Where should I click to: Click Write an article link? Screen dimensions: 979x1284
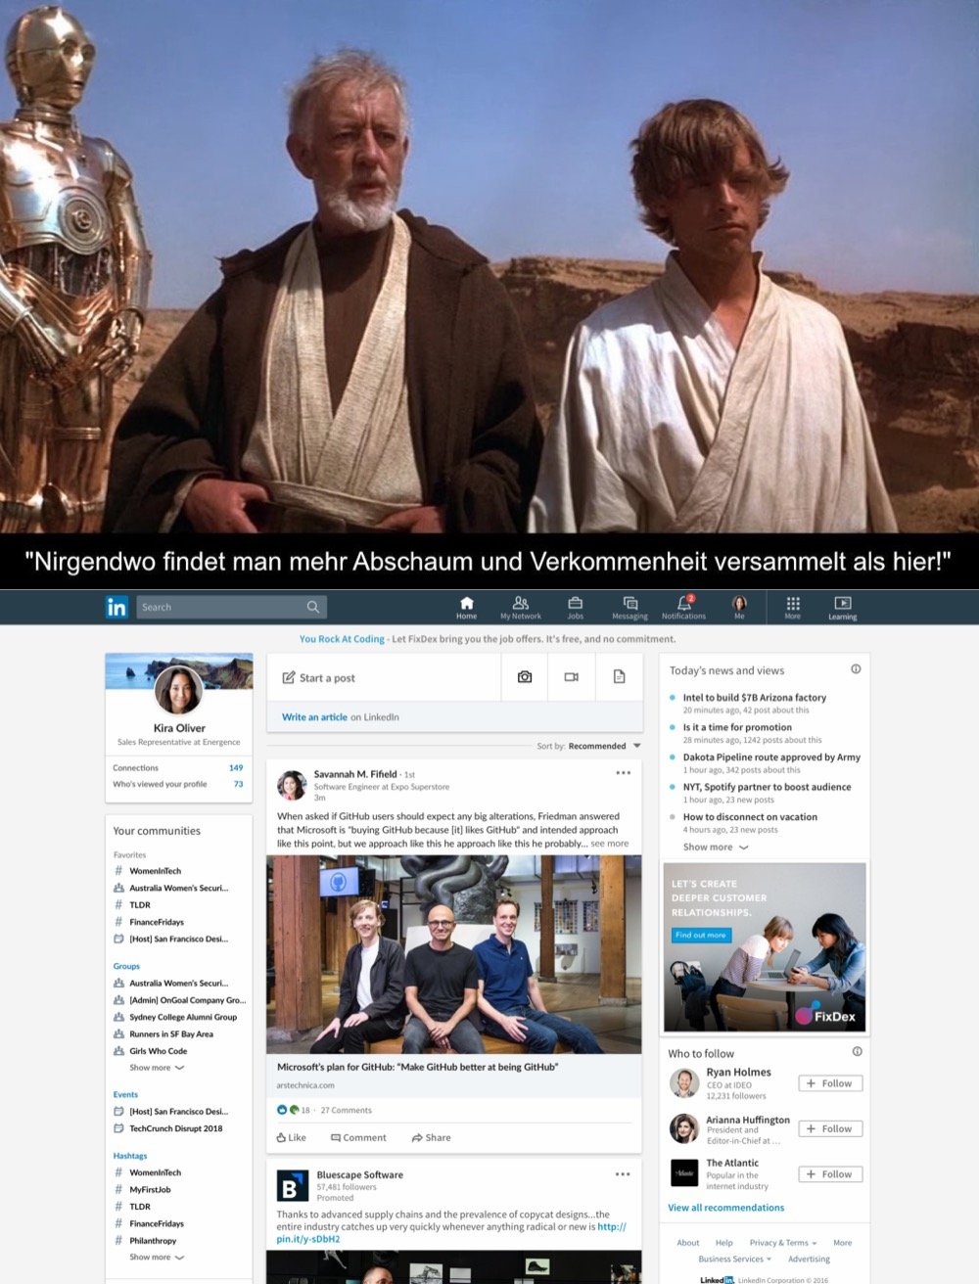314,717
